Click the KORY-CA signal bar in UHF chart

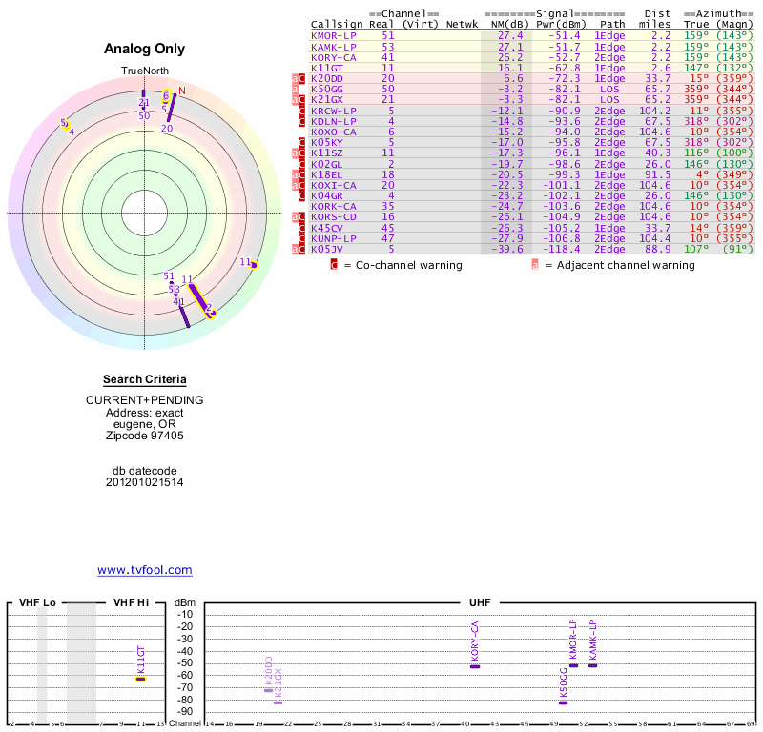(475, 666)
